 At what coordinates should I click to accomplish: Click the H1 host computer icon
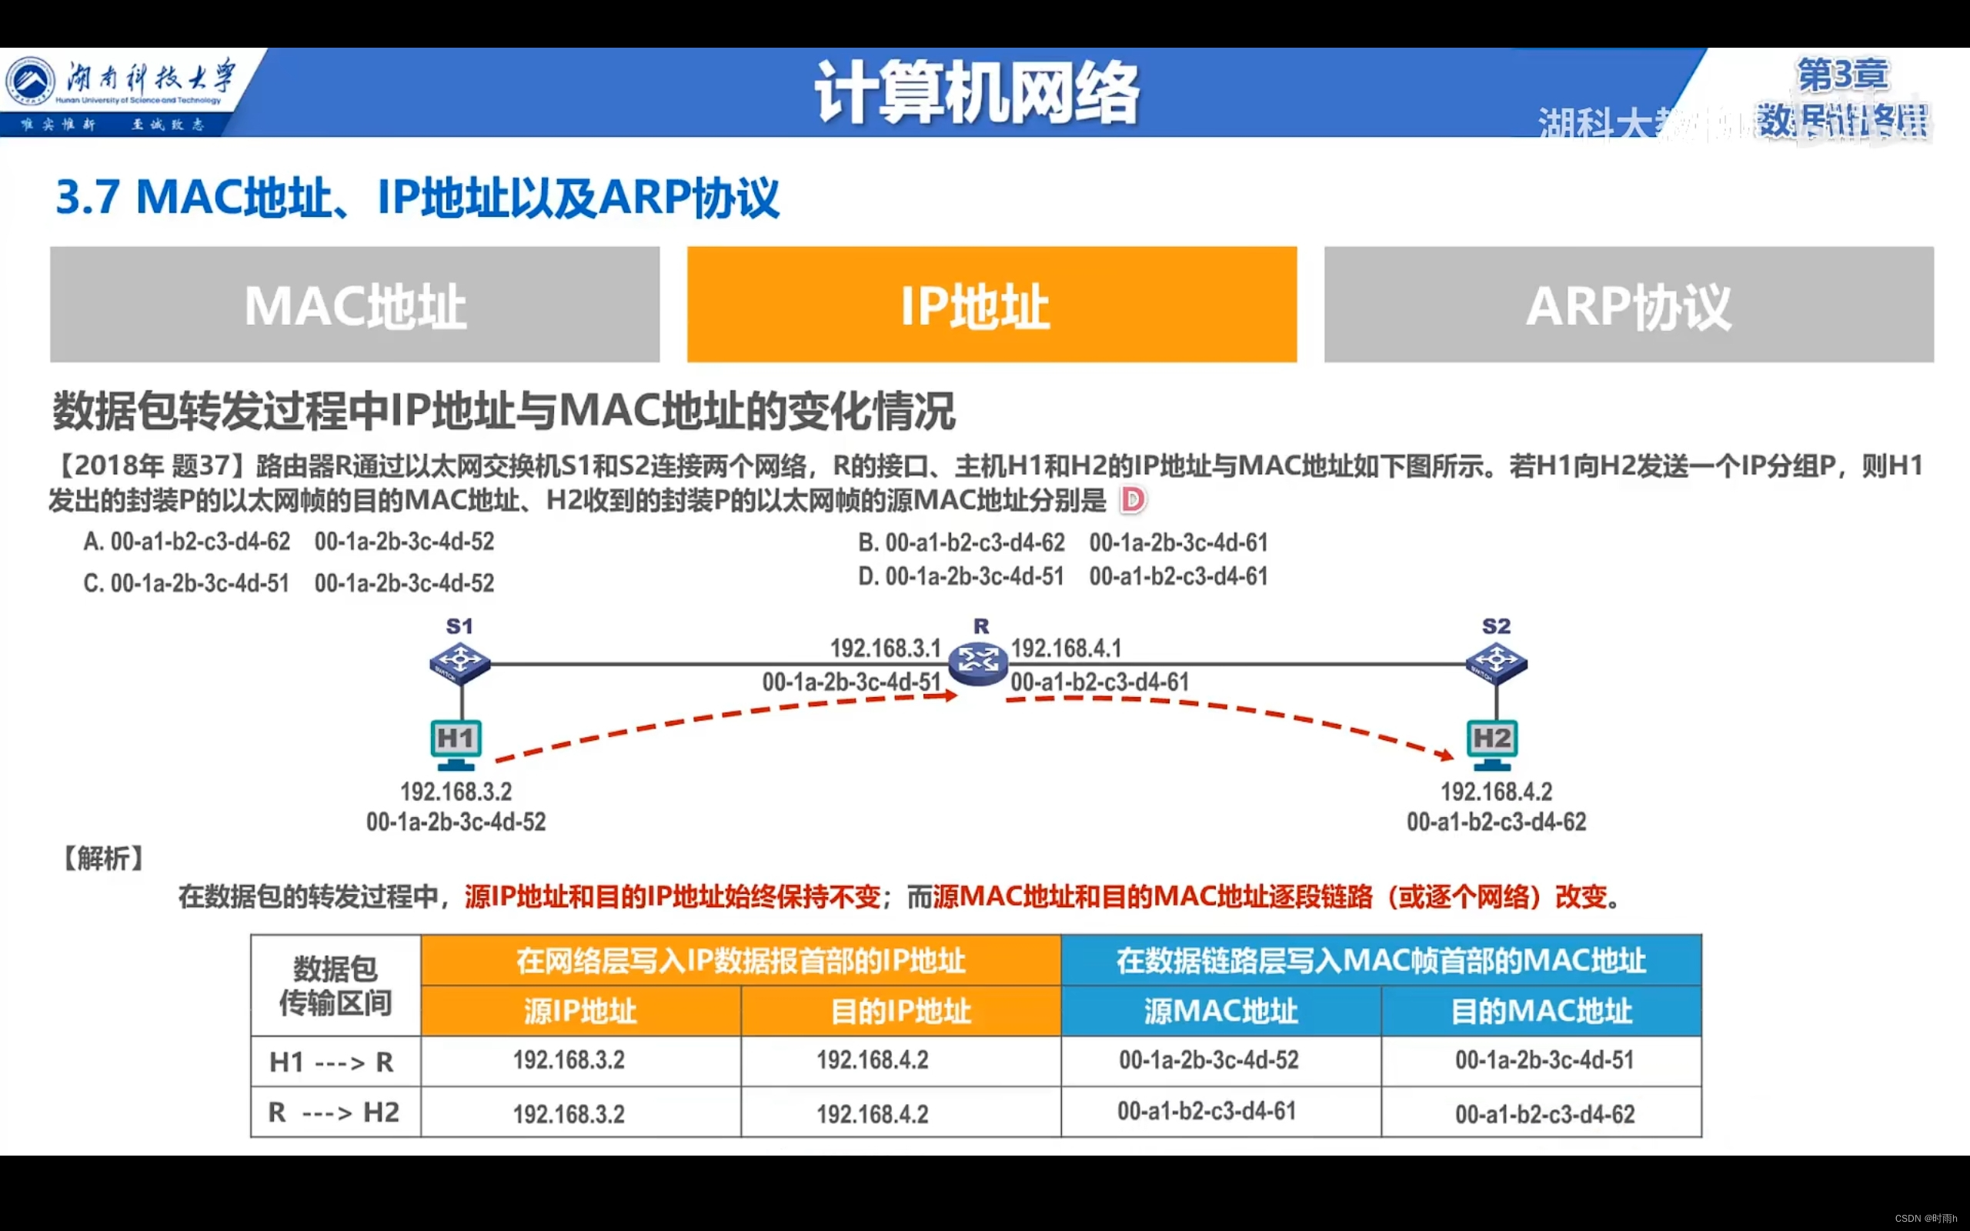[x=456, y=744]
